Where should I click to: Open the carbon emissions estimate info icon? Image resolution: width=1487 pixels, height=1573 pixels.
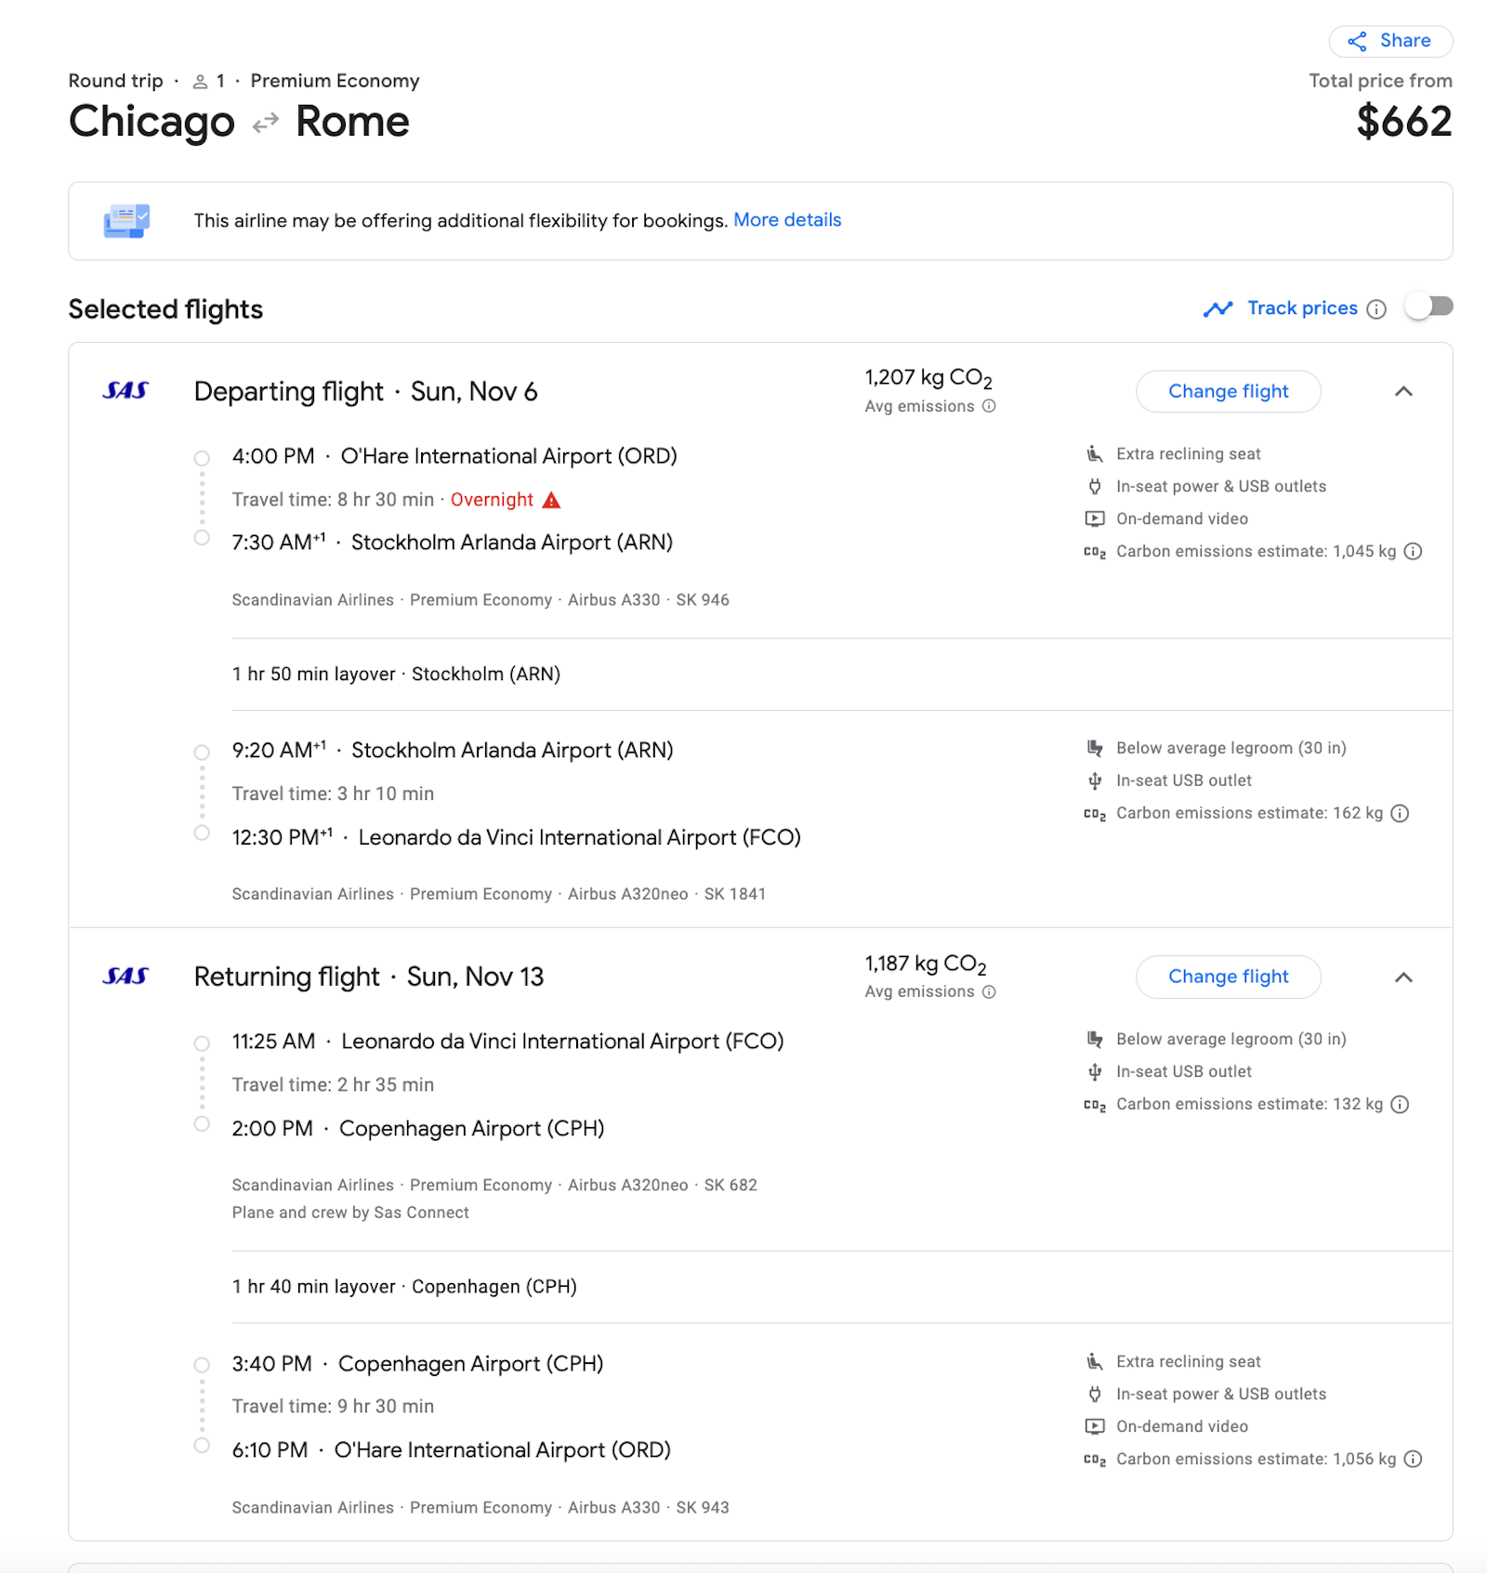tap(1414, 551)
